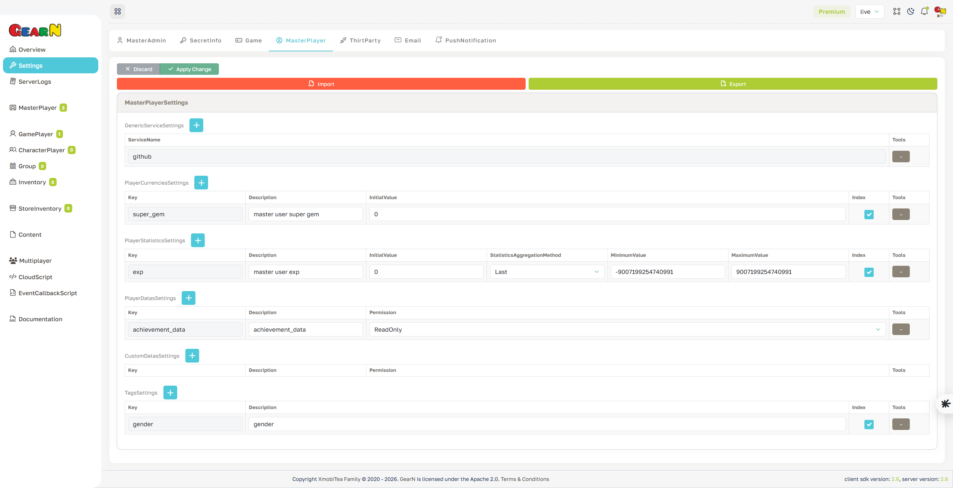The image size is (953, 488).
Task: Add a new TagsSettings row
Action: (x=170, y=392)
